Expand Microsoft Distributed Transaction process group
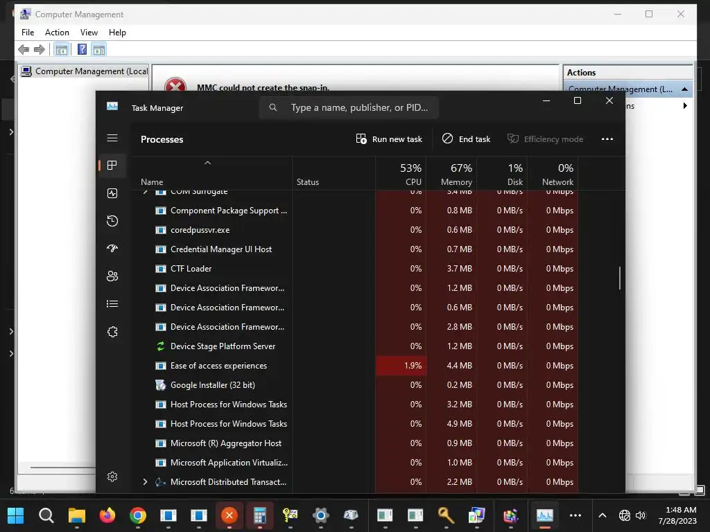710x532 pixels. (145, 482)
